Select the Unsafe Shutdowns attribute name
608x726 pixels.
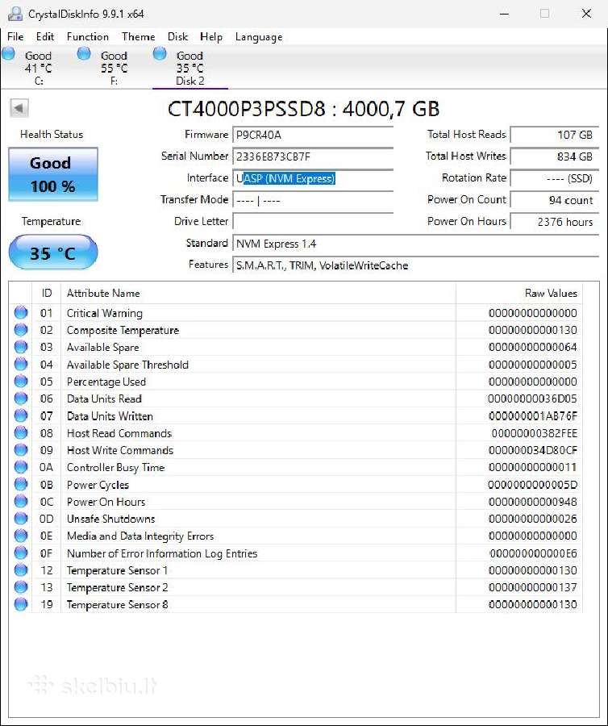tap(111, 519)
